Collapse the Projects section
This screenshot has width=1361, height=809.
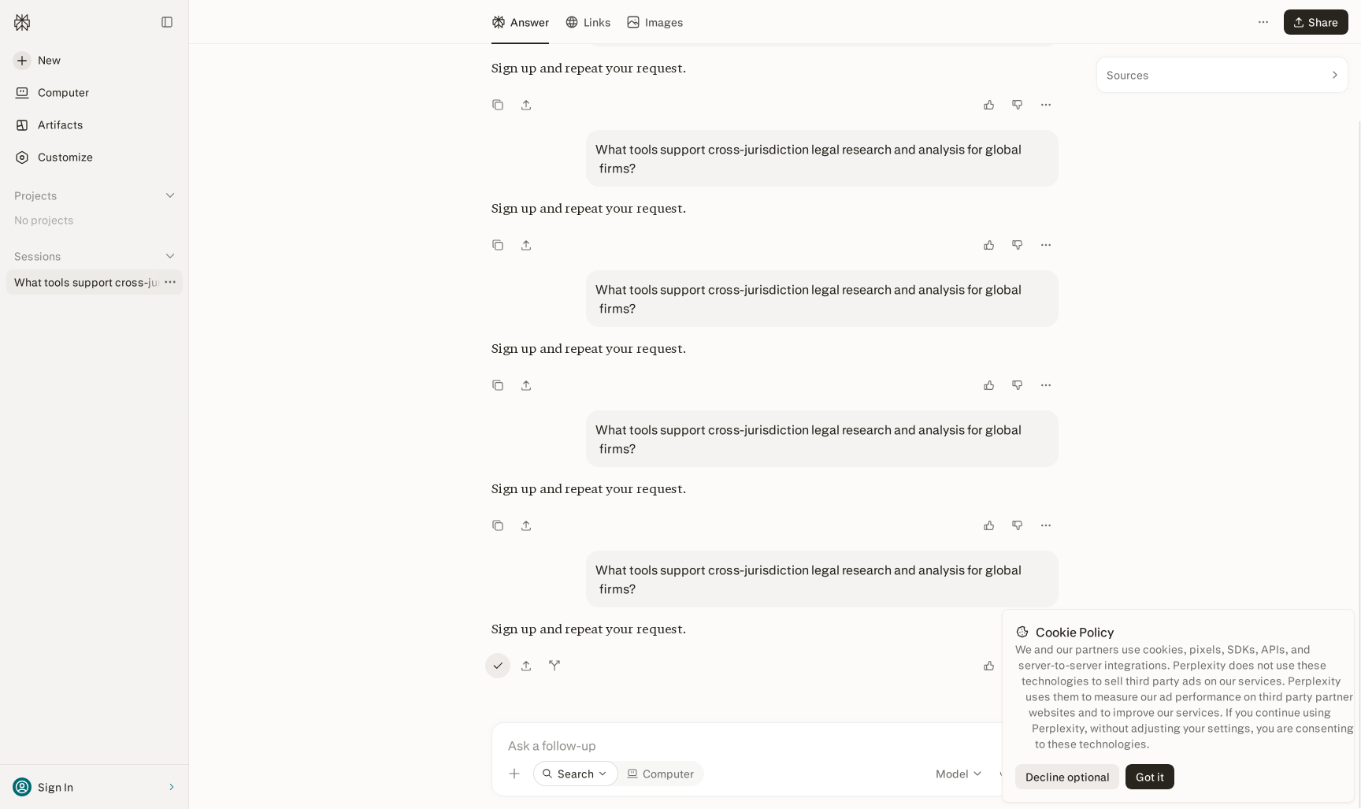170,195
